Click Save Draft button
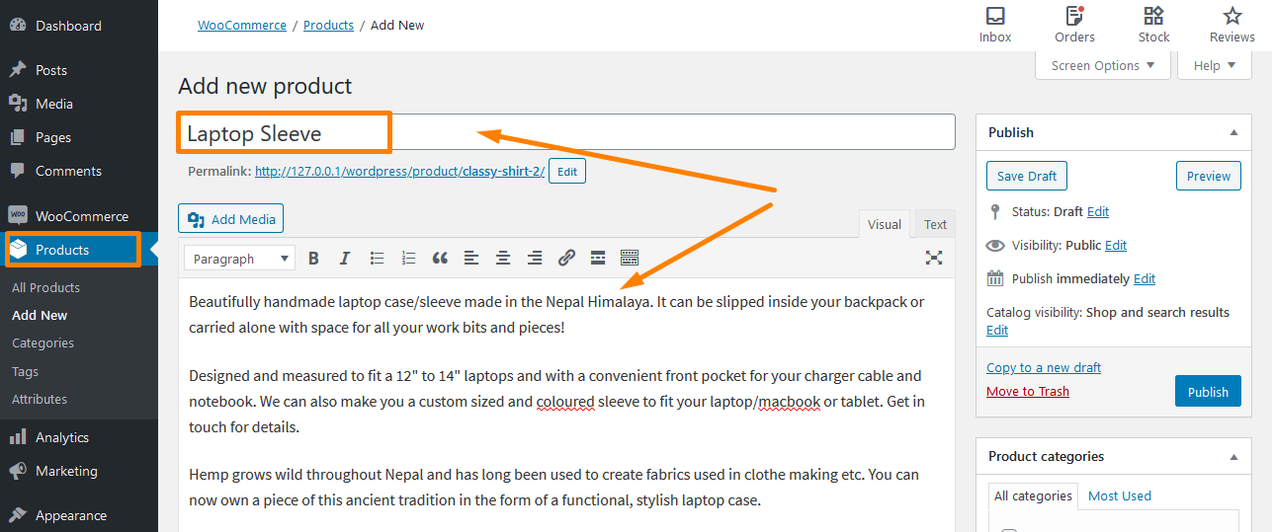Screen dimensions: 1273x532 point(1027,176)
